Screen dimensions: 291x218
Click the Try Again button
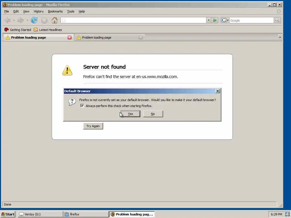tap(93, 126)
